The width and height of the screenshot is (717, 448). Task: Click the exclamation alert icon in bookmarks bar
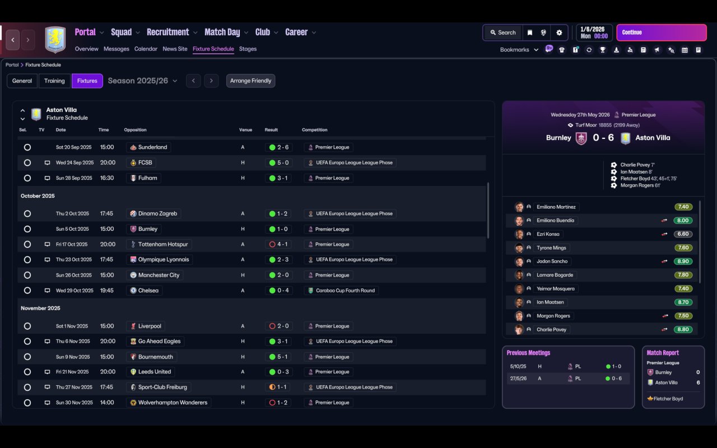(575, 50)
